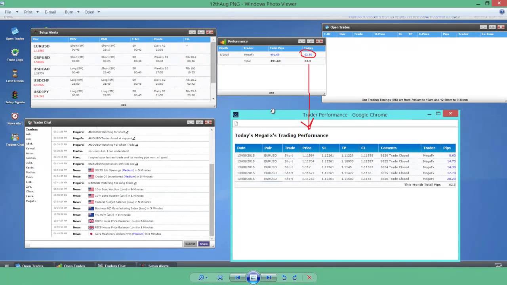Click the xxx handle below Setup Alerts list
The image size is (507, 285).
pos(124,105)
